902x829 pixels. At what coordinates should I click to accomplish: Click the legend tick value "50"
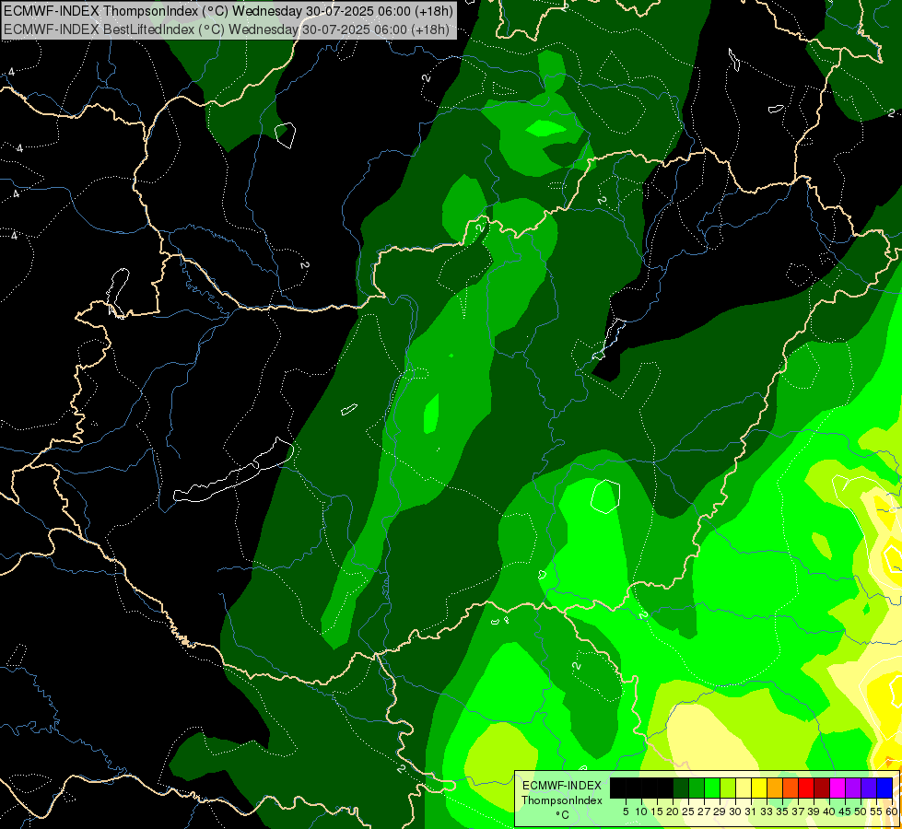coord(861,811)
